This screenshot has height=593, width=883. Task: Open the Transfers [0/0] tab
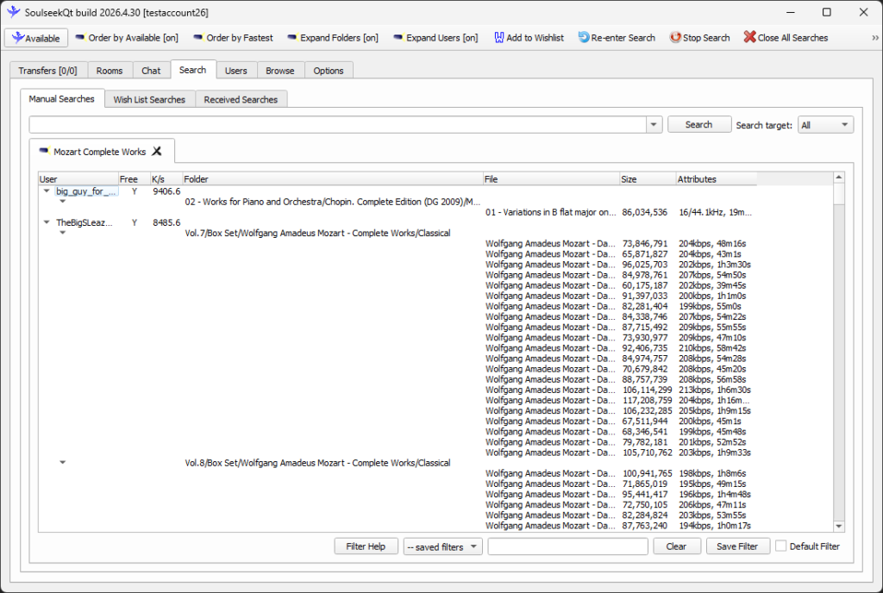tap(48, 71)
